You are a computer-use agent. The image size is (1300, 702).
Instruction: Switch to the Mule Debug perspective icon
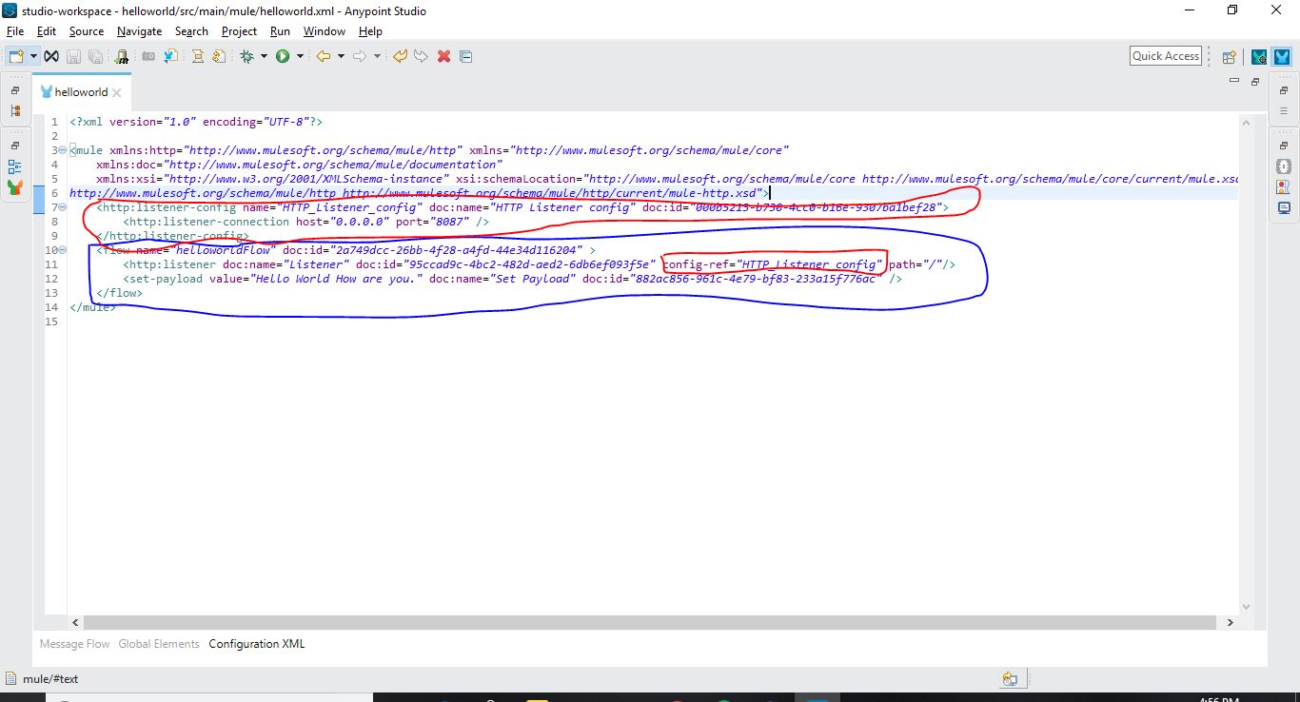tap(1259, 57)
